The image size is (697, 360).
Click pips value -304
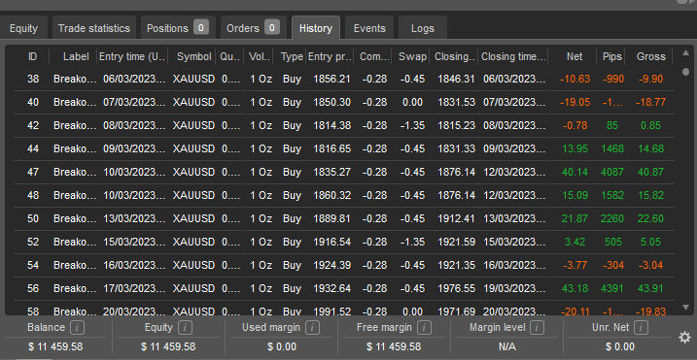pyautogui.click(x=612, y=265)
